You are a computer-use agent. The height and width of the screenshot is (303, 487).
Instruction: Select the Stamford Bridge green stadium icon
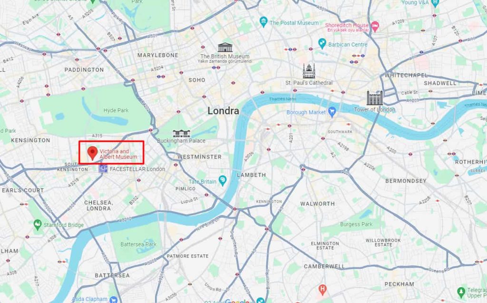coord(38,225)
